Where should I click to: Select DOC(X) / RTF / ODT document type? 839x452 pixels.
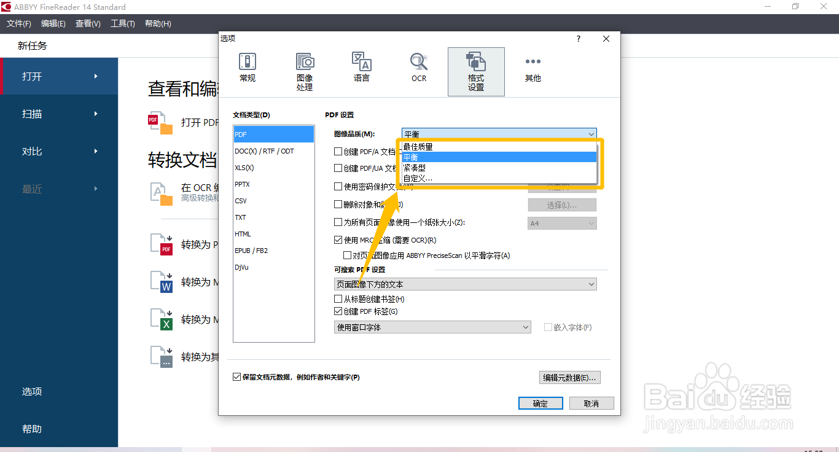(x=274, y=151)
